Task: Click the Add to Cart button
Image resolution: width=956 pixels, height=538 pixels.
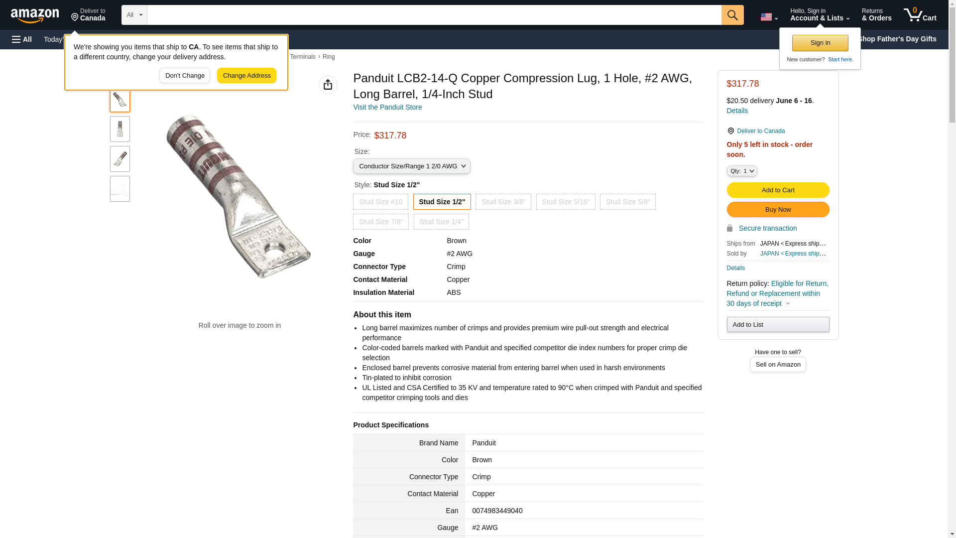Action: [777, 190]
